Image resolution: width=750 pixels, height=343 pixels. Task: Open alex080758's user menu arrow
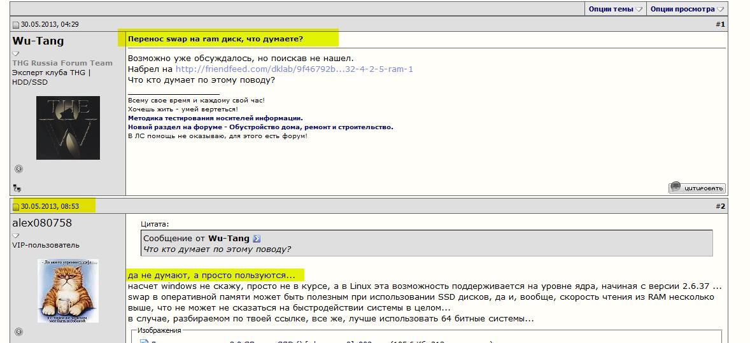16,236
